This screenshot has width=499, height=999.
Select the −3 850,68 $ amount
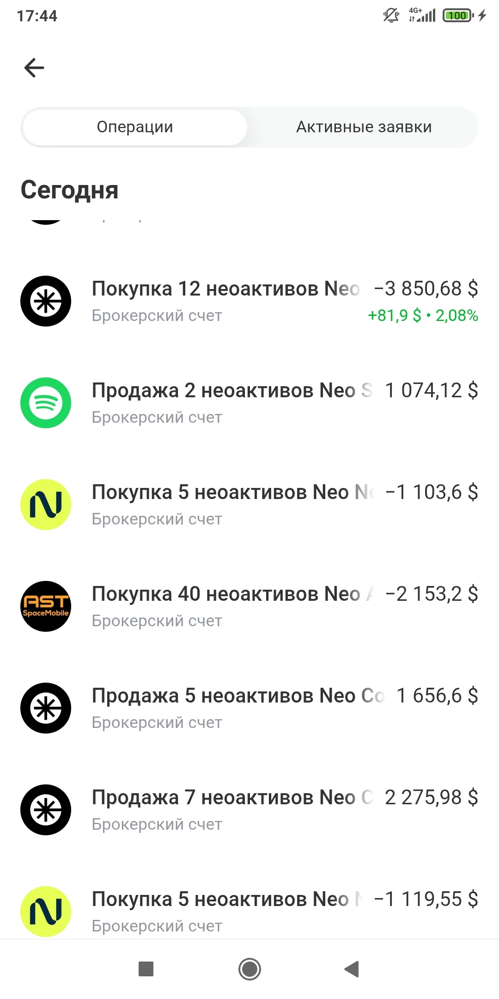pyautogui.click(x=426, y=289)
